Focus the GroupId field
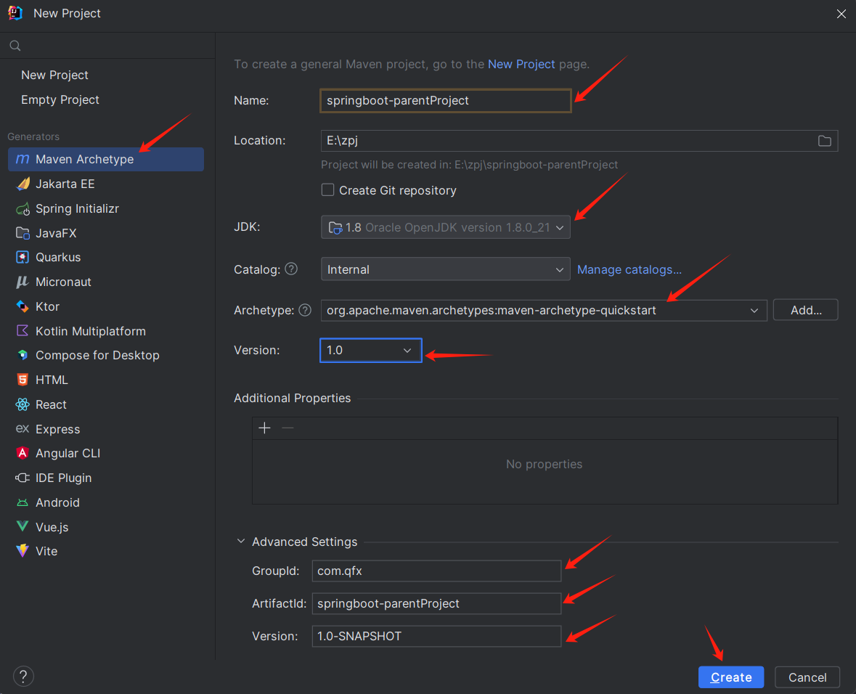The image size is (856, 694). point(437,571)
